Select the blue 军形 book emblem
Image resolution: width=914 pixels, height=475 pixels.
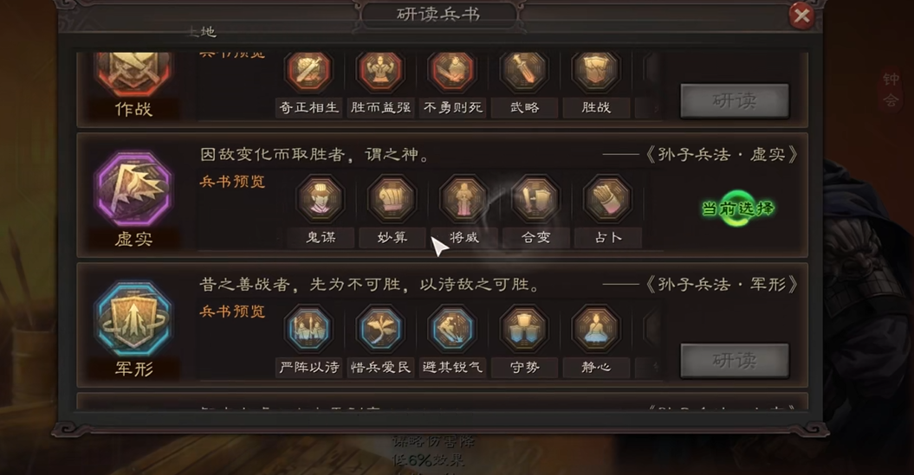(134, 319)
